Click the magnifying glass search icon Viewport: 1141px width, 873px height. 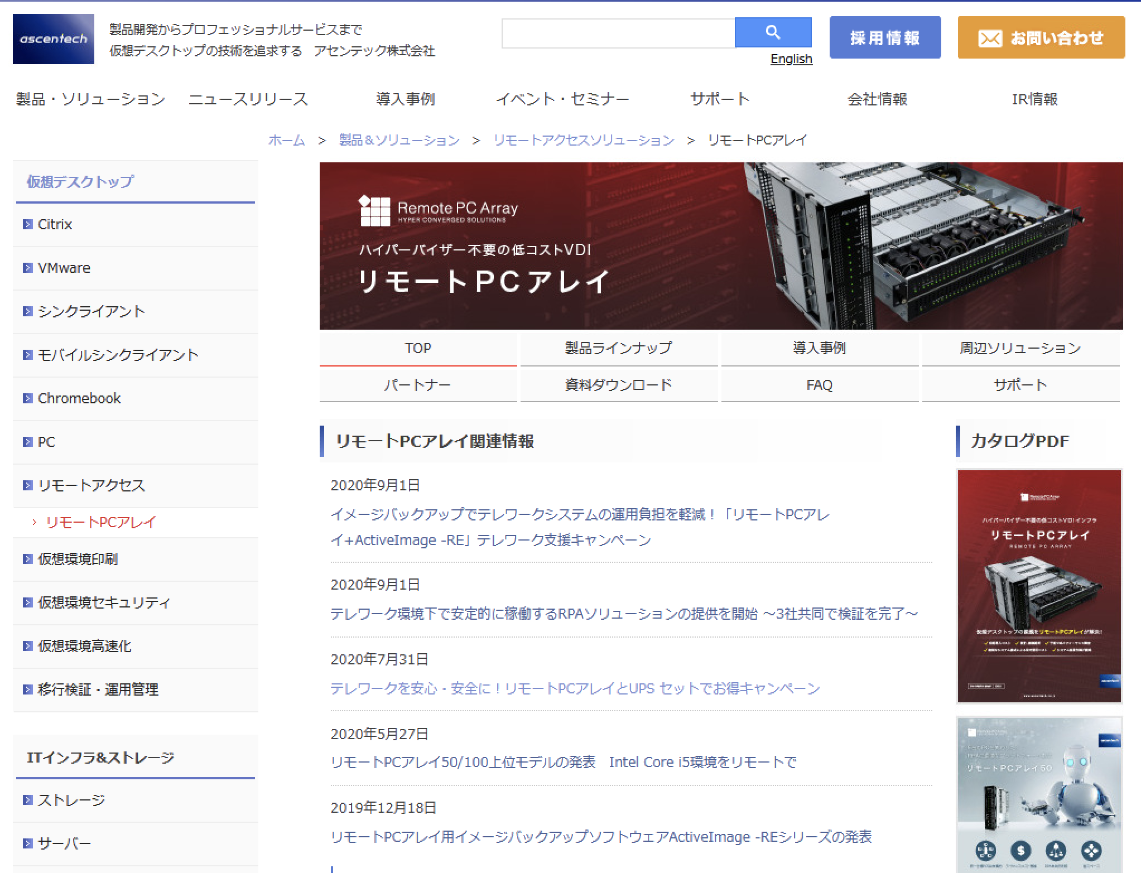click(x=773, y=32)
